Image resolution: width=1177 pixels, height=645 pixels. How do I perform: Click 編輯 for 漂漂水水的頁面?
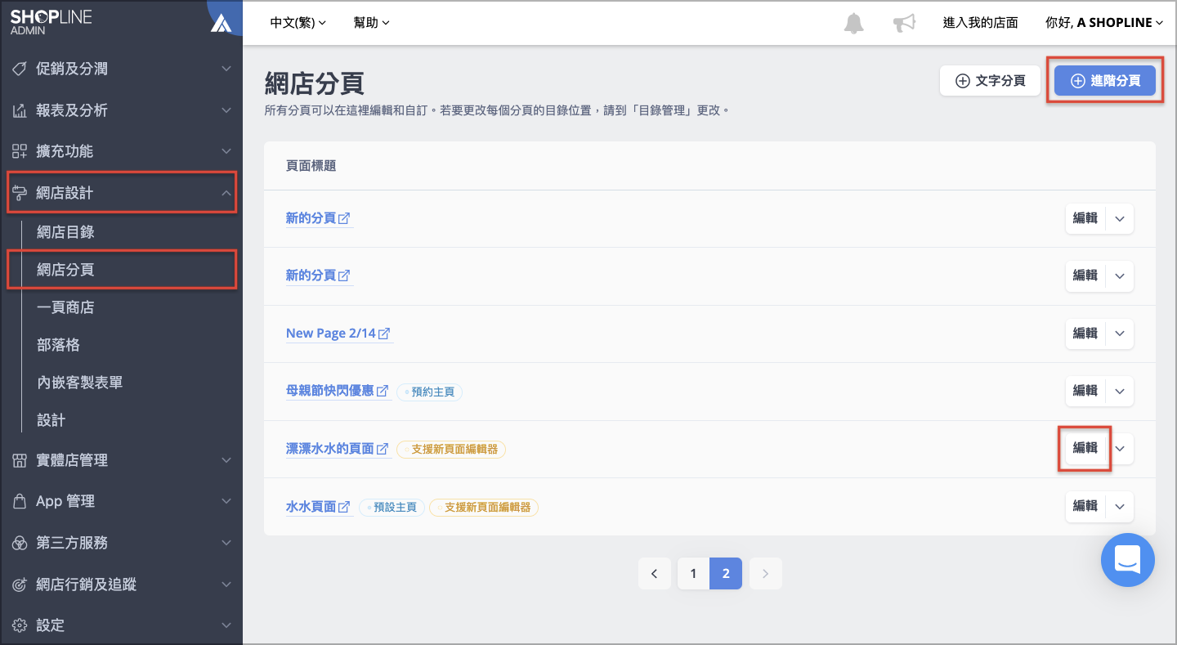(1085, 449)
